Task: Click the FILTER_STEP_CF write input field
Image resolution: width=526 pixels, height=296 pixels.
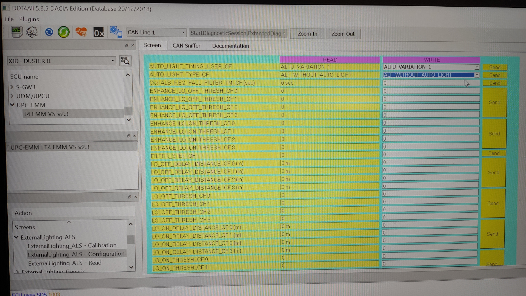Action: [430, 154]
